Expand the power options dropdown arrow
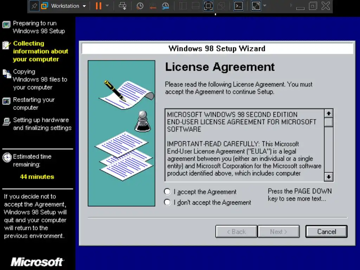This screenshot has width=360, height=270. [107, 6]
